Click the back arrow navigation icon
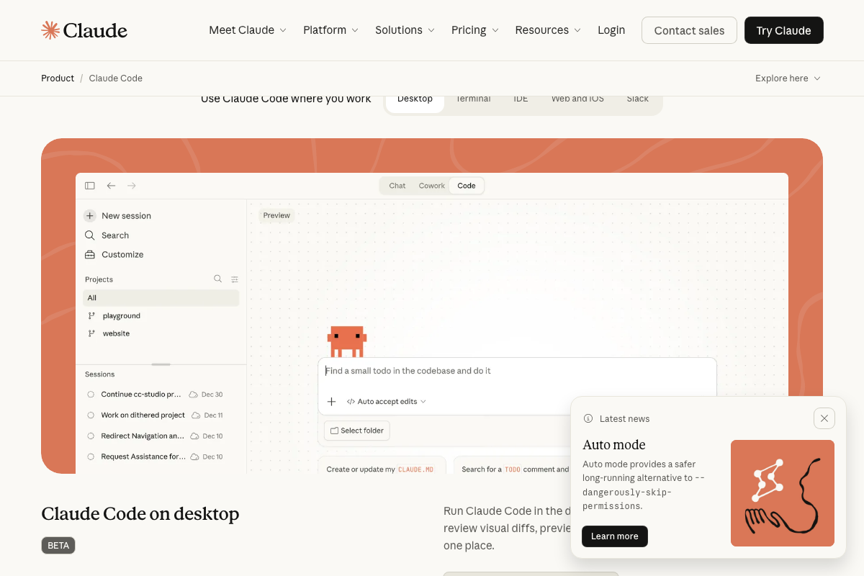864x576 pixels. click(111, 185)
